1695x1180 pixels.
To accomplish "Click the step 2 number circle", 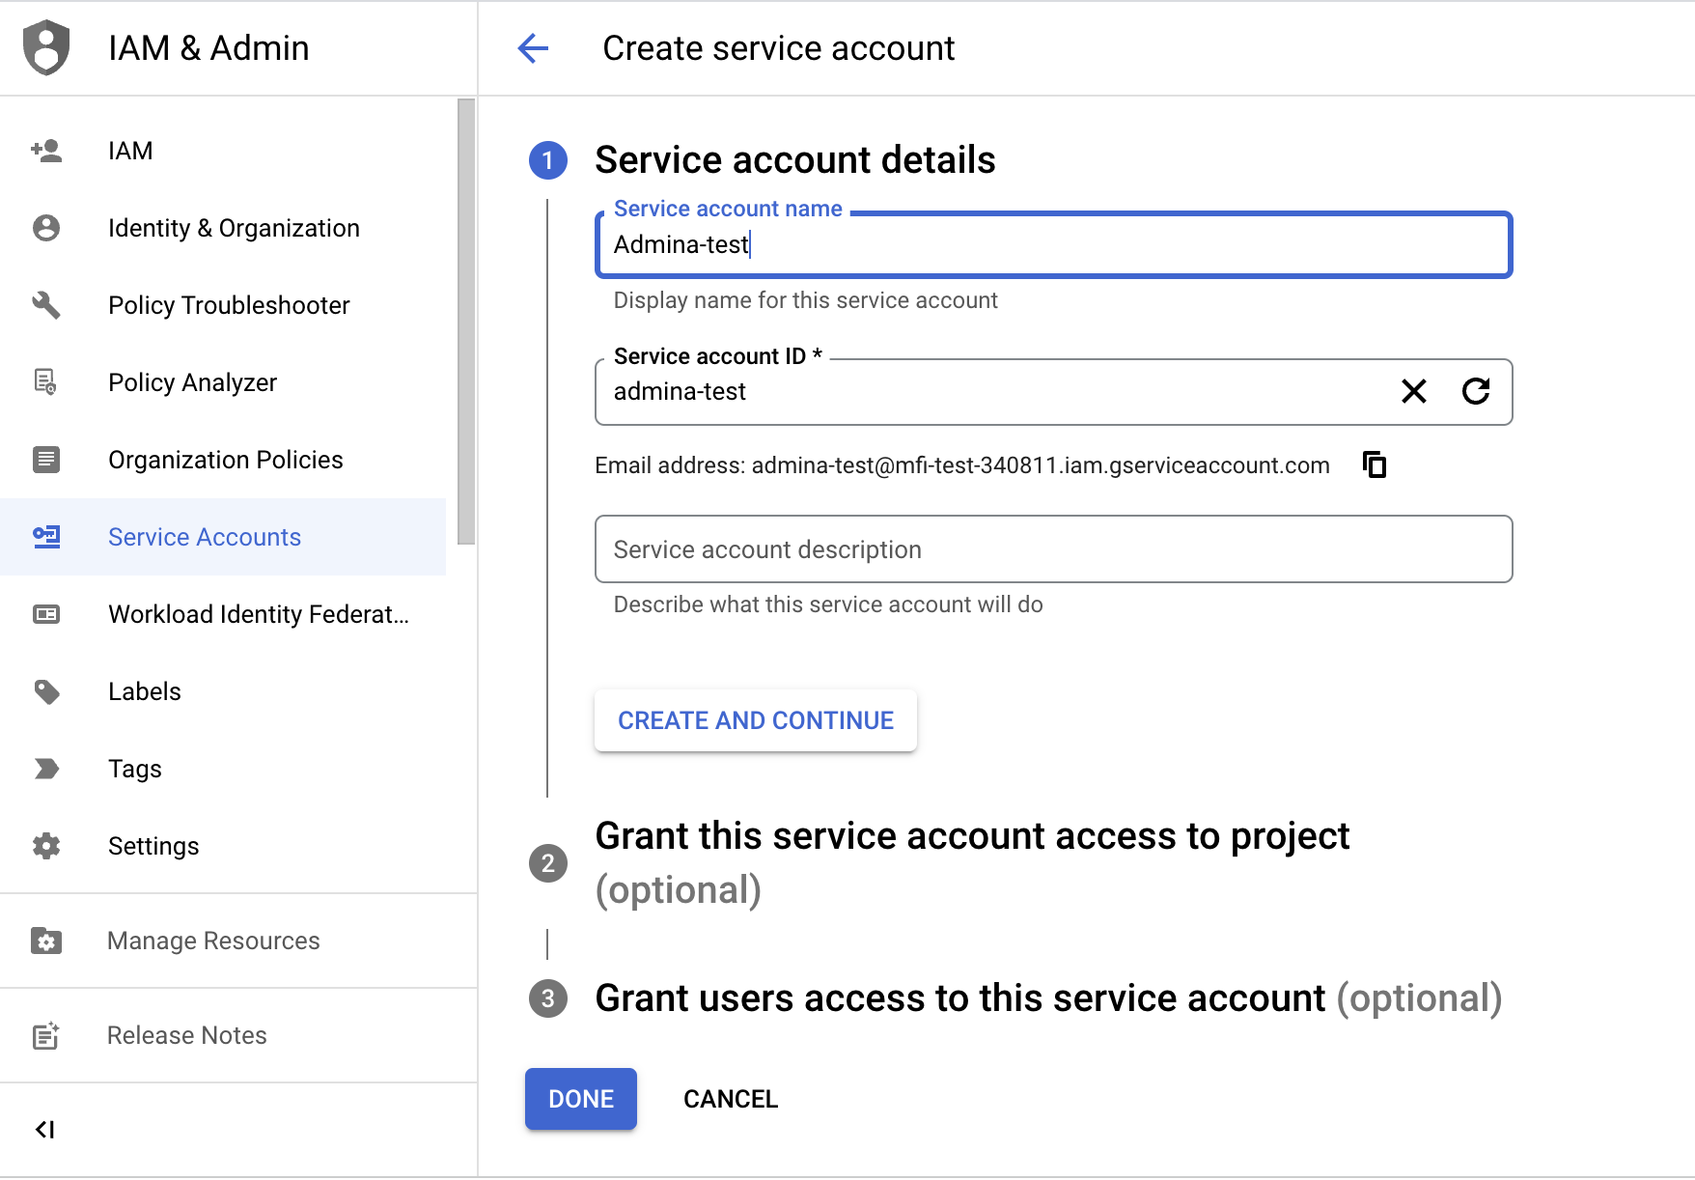I will (548, 863).
